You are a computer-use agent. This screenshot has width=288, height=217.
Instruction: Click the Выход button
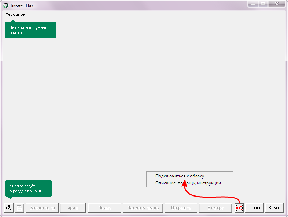[274, 208]
